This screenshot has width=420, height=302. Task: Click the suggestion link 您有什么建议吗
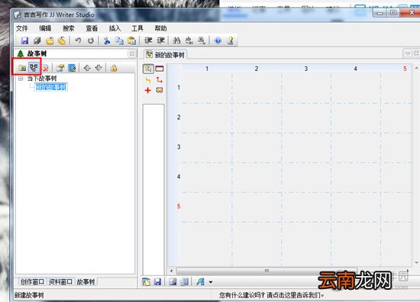point(271,295)
